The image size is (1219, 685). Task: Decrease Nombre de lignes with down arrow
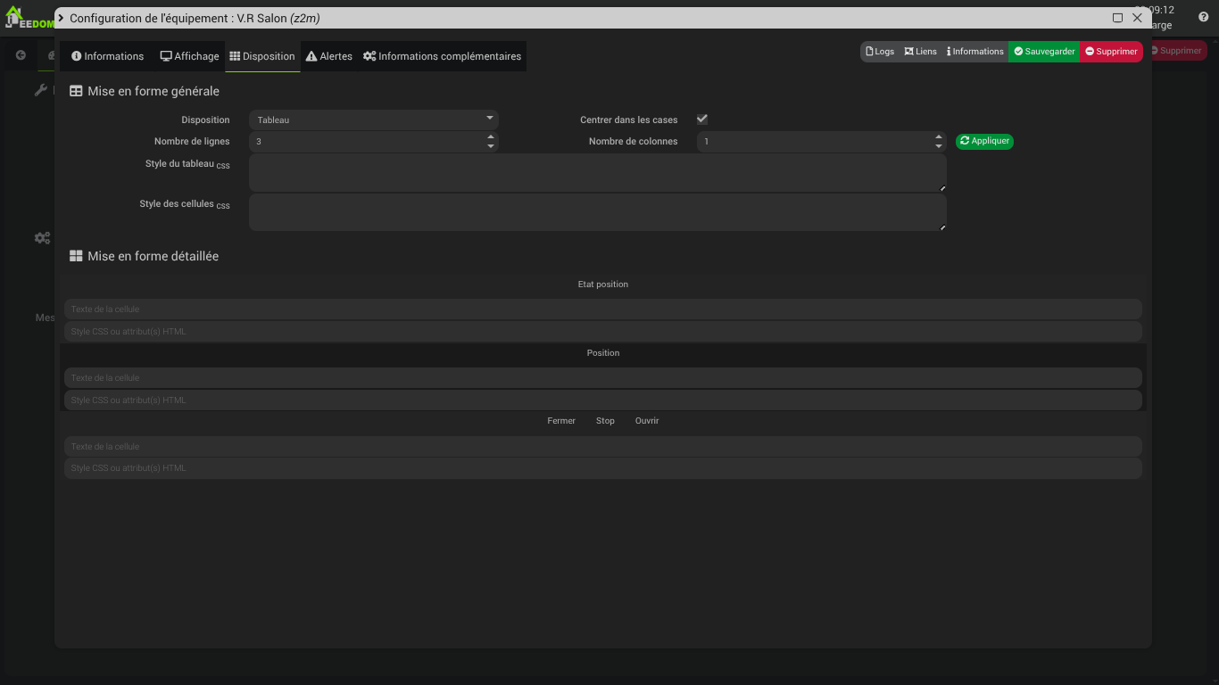point(491,146)
